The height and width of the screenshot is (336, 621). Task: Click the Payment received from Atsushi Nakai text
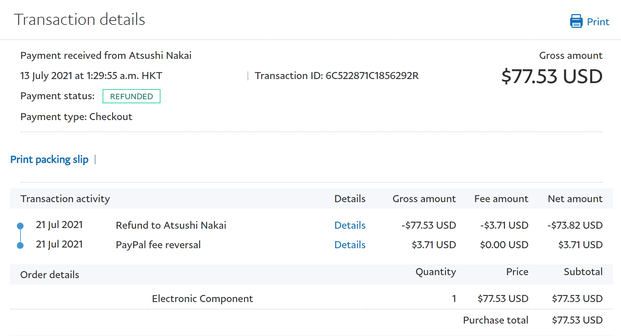106,55
